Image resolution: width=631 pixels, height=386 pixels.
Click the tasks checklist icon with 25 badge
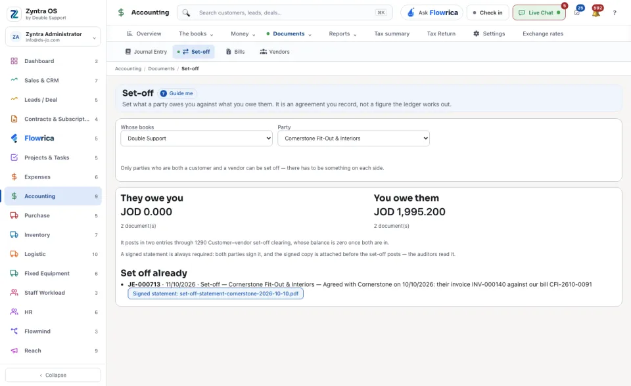point(577,12)
